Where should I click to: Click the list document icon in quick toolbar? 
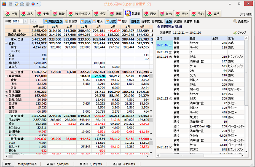pyautogui.click(x=11, y=4)
